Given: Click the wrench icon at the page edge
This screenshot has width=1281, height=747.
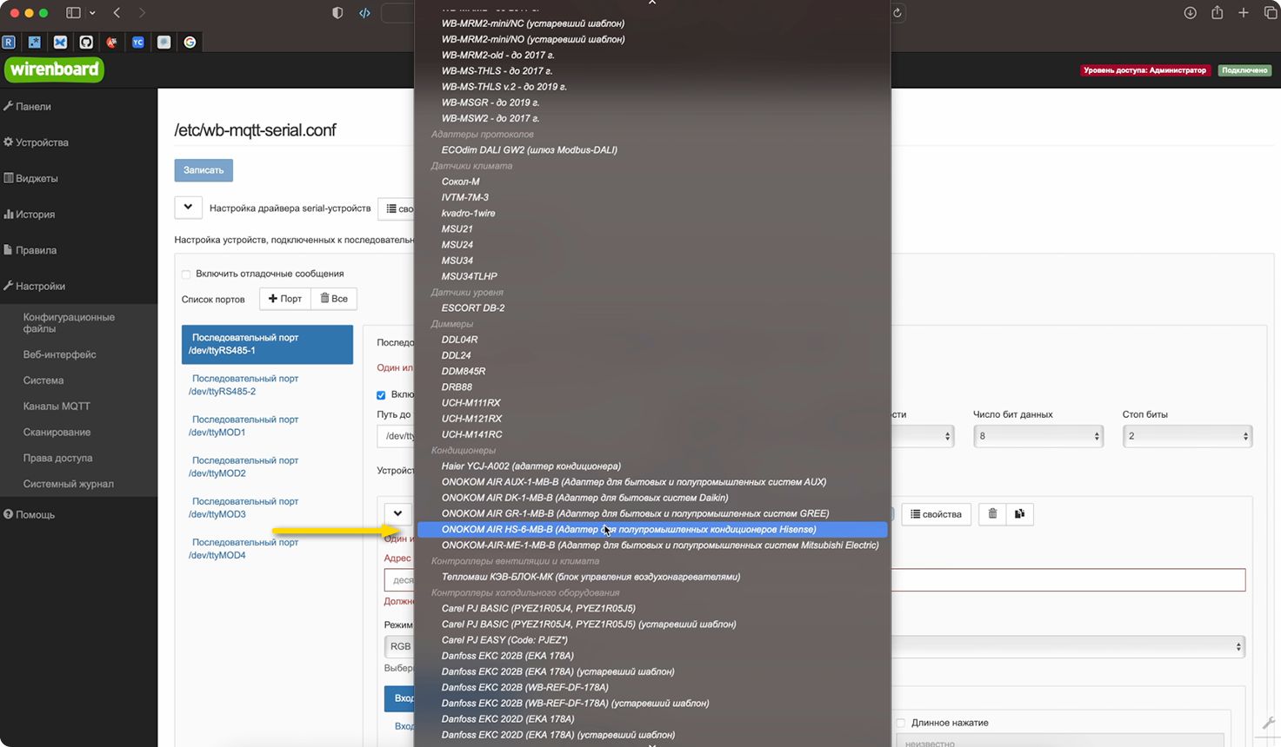Looking at the screenshot, I should click(x=1269, y=723).
